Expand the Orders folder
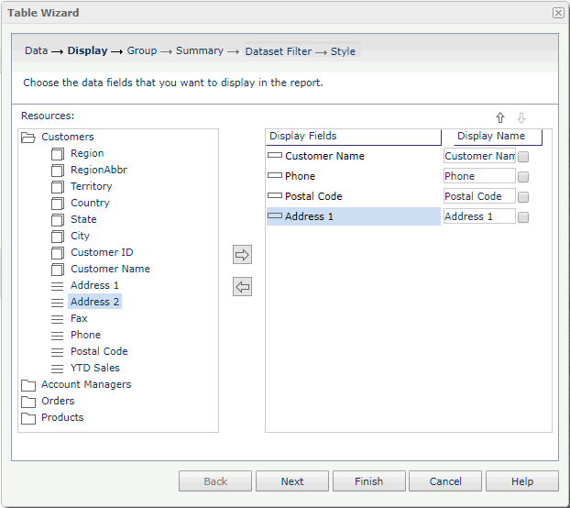The image size is (570, 508). point(28,402)
